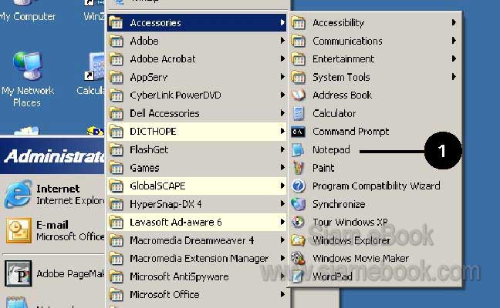Expand the AppServ submenu arrow
Image resolution: width=500 pixels, height=308 pixels.
(x=282, y=77)
